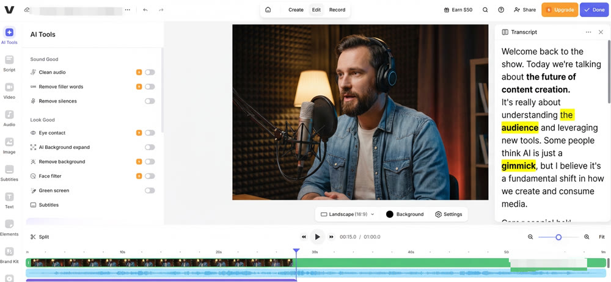Toggle Remove background switch

150,162
